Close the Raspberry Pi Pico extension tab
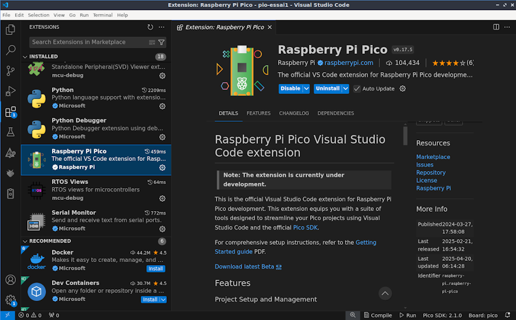The height and width of the screenshot is (320, 516). (269, 27)
